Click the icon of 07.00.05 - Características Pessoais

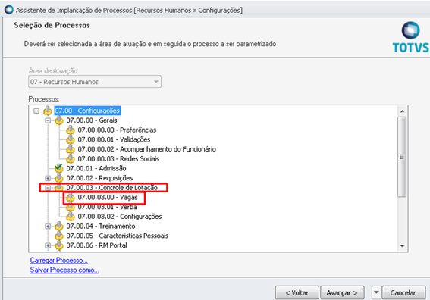[x=59, y=236]
